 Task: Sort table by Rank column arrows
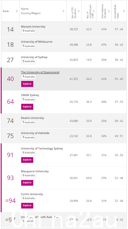point(17,11)
